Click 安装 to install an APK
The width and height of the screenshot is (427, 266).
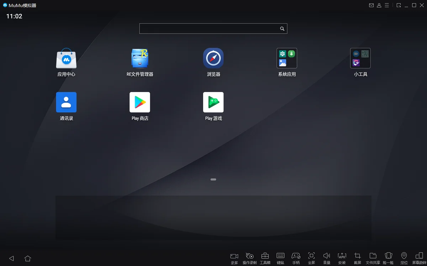coord(342,258)
